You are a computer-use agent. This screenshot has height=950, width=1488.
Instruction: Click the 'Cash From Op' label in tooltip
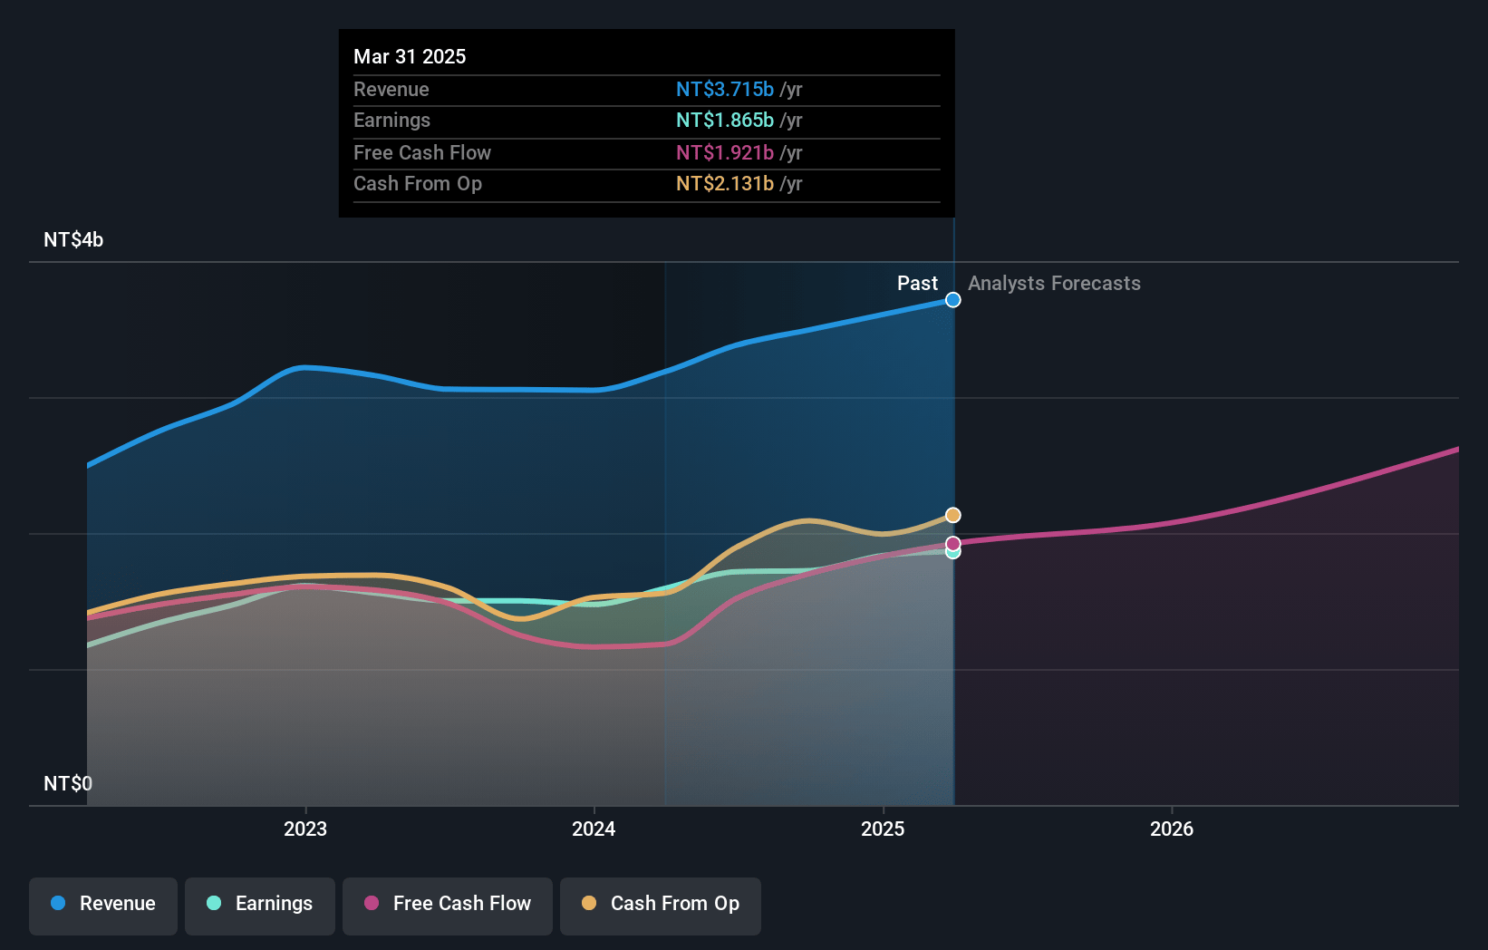[418, 184]
